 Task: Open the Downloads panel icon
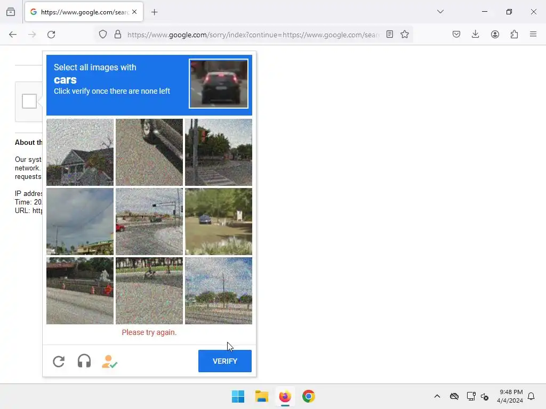(475, 34)
